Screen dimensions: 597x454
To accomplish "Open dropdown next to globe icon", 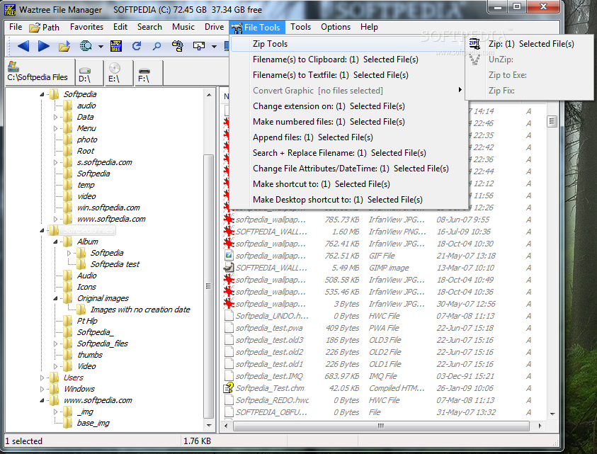I will (101, 47).
